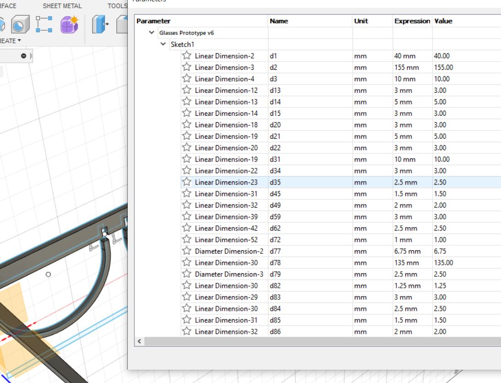
Task: Click value 2.50 in d84 row
Action: [x=440, y=309]
